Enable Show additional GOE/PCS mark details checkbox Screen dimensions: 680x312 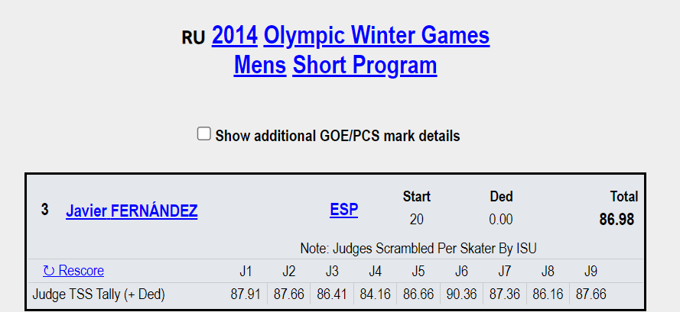[204, 134]
